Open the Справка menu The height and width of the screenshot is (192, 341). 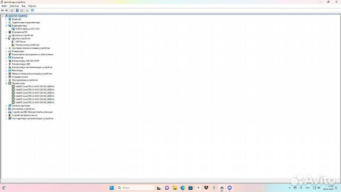pyautogui.click(x=32, y=6)
